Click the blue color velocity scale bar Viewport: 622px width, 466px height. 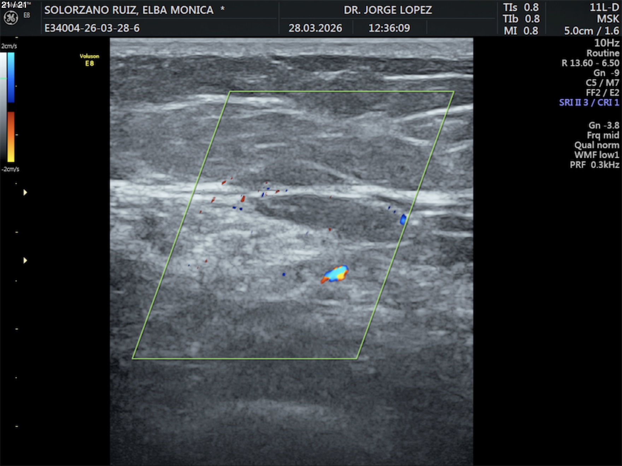tap(11, 77)
